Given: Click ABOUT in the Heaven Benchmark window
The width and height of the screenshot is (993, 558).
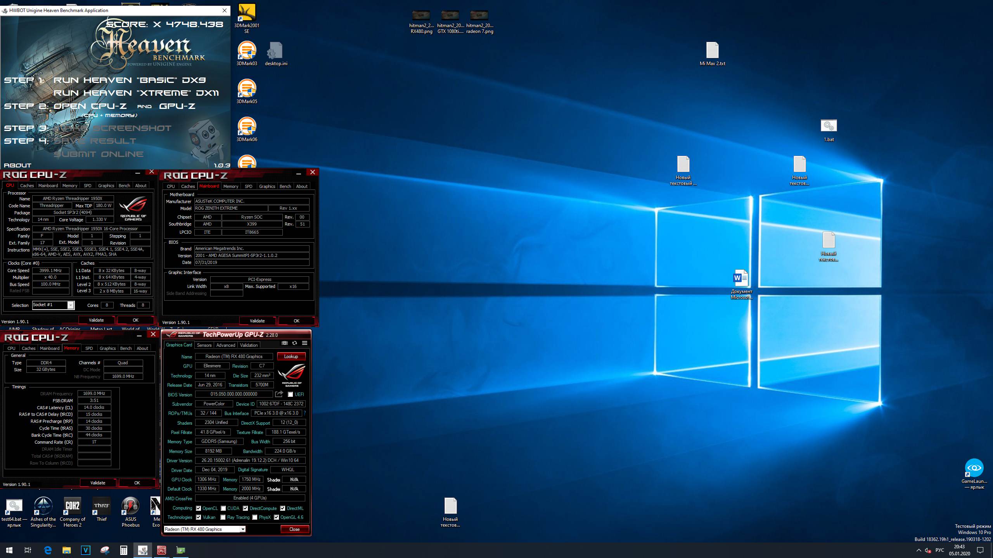Looking at the screenshot, I should tap(17, 165).
